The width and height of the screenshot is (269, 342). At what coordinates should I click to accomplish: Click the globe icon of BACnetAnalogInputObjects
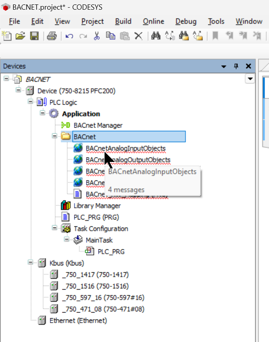click(x=78, y=148)
